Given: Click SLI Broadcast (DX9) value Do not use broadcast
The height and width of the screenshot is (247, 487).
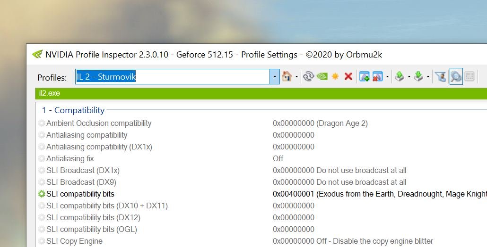Looking at the screenshot, I should 339,182.
